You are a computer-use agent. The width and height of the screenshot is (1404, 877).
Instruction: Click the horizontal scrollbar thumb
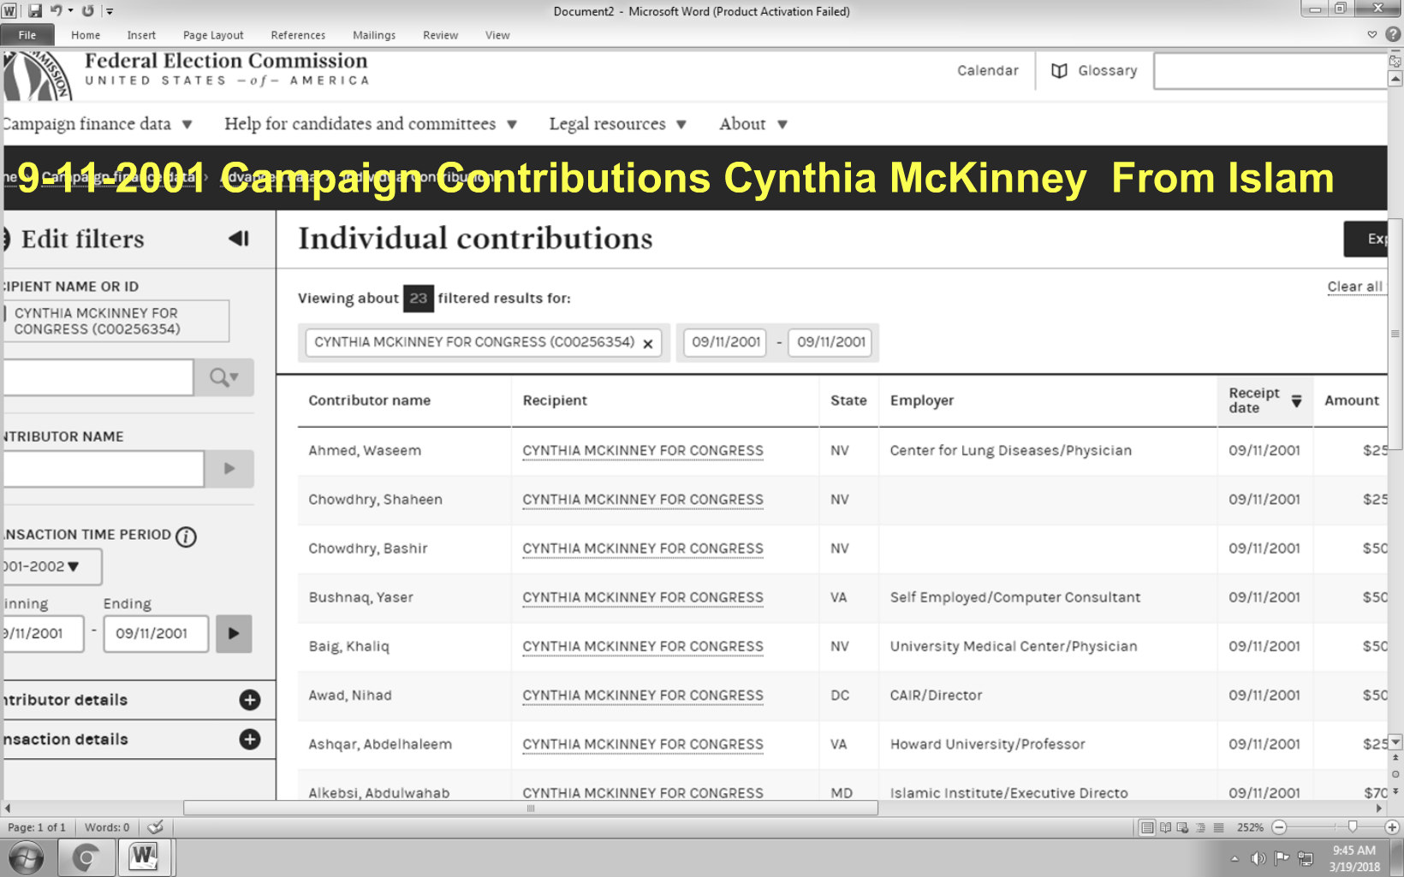[x=531, y=808]
